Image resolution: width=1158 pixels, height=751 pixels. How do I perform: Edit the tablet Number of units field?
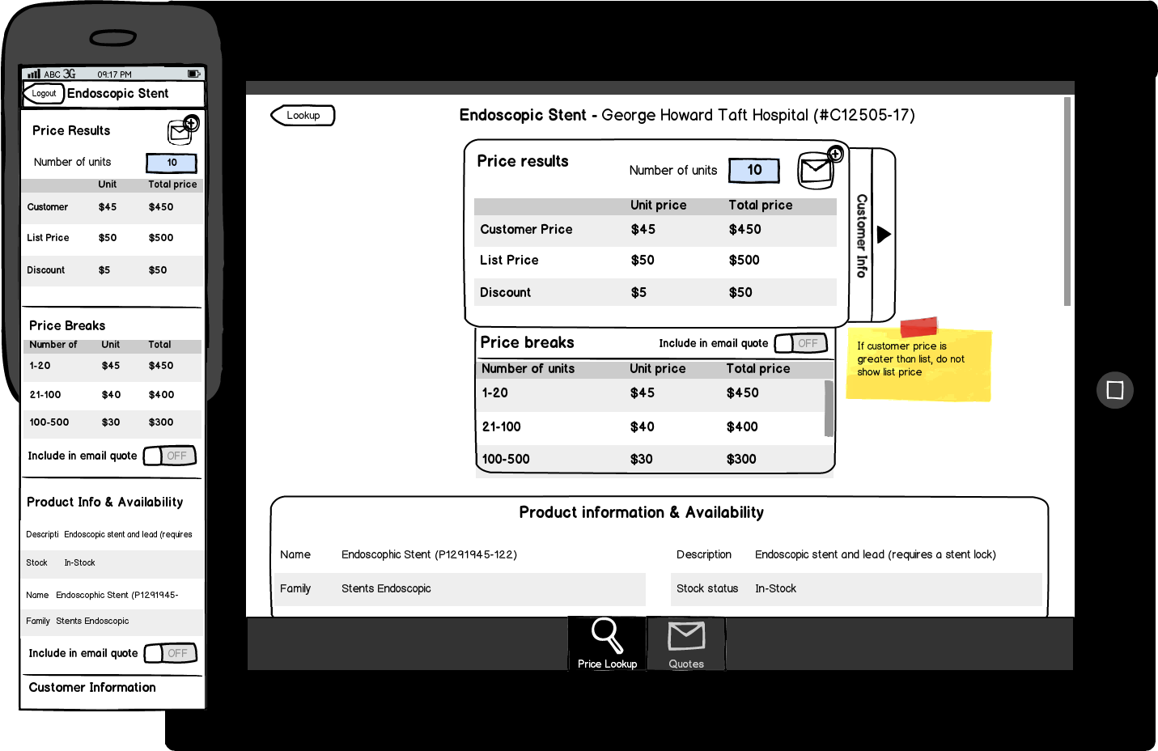point(754,170)
